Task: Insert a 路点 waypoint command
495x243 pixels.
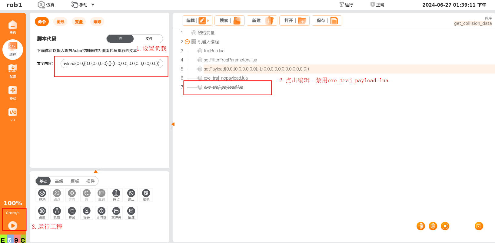Action: tap(57, 195)
